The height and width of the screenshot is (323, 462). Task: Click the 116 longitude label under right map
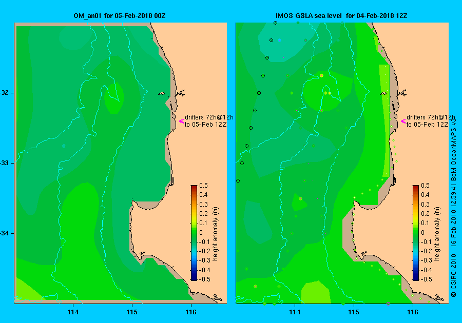click(413, 312)
